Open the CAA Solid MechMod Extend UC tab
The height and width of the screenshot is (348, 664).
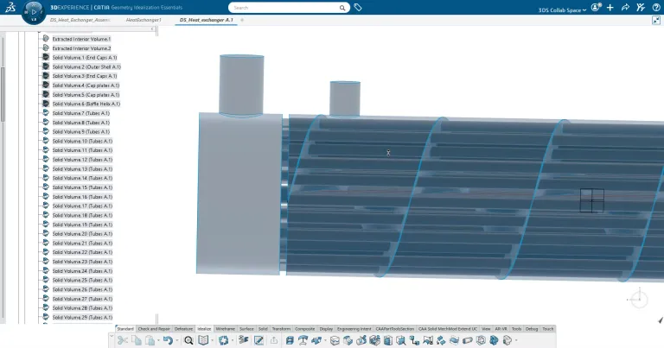(x=448, y=328)
